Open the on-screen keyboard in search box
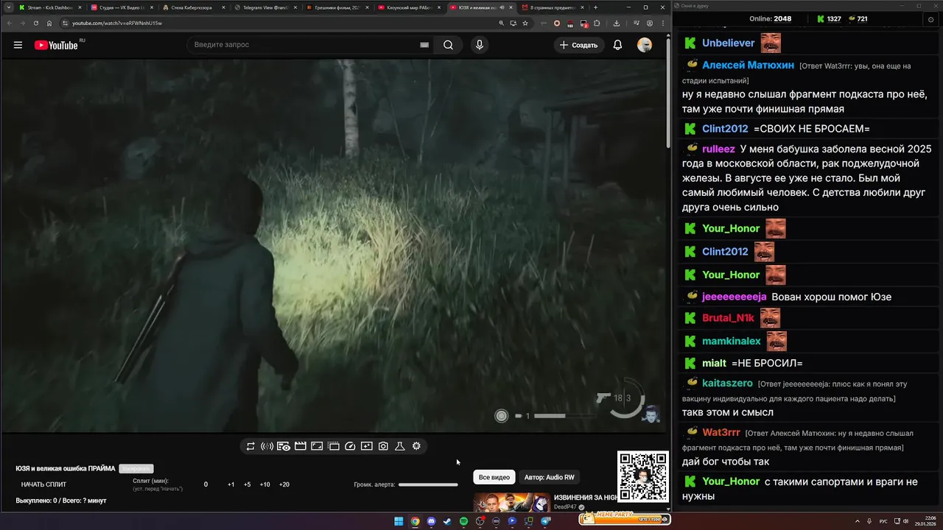 tap(424, 45)
